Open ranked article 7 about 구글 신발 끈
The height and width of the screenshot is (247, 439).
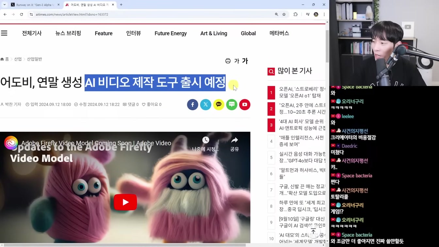(x=302, y=190)
